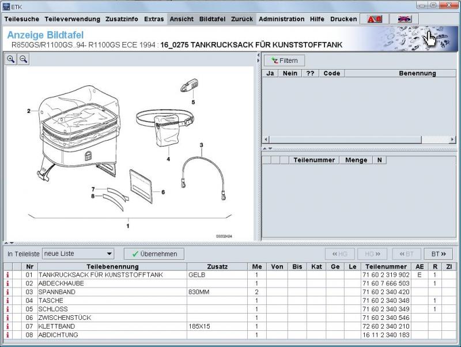Image resolution: width=461 pixels, height=347 pixels.
Task: Select the TANKRUCKSACK FÜR KUNSTSTOFFTANK row name
Action: [100, 275]
